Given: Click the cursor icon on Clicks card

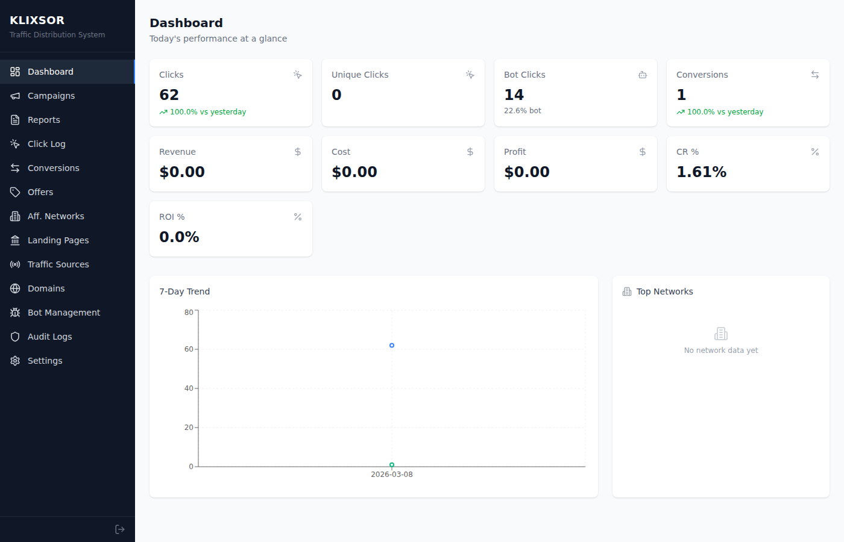Looking at the screenshot, I should click(297, 75).
